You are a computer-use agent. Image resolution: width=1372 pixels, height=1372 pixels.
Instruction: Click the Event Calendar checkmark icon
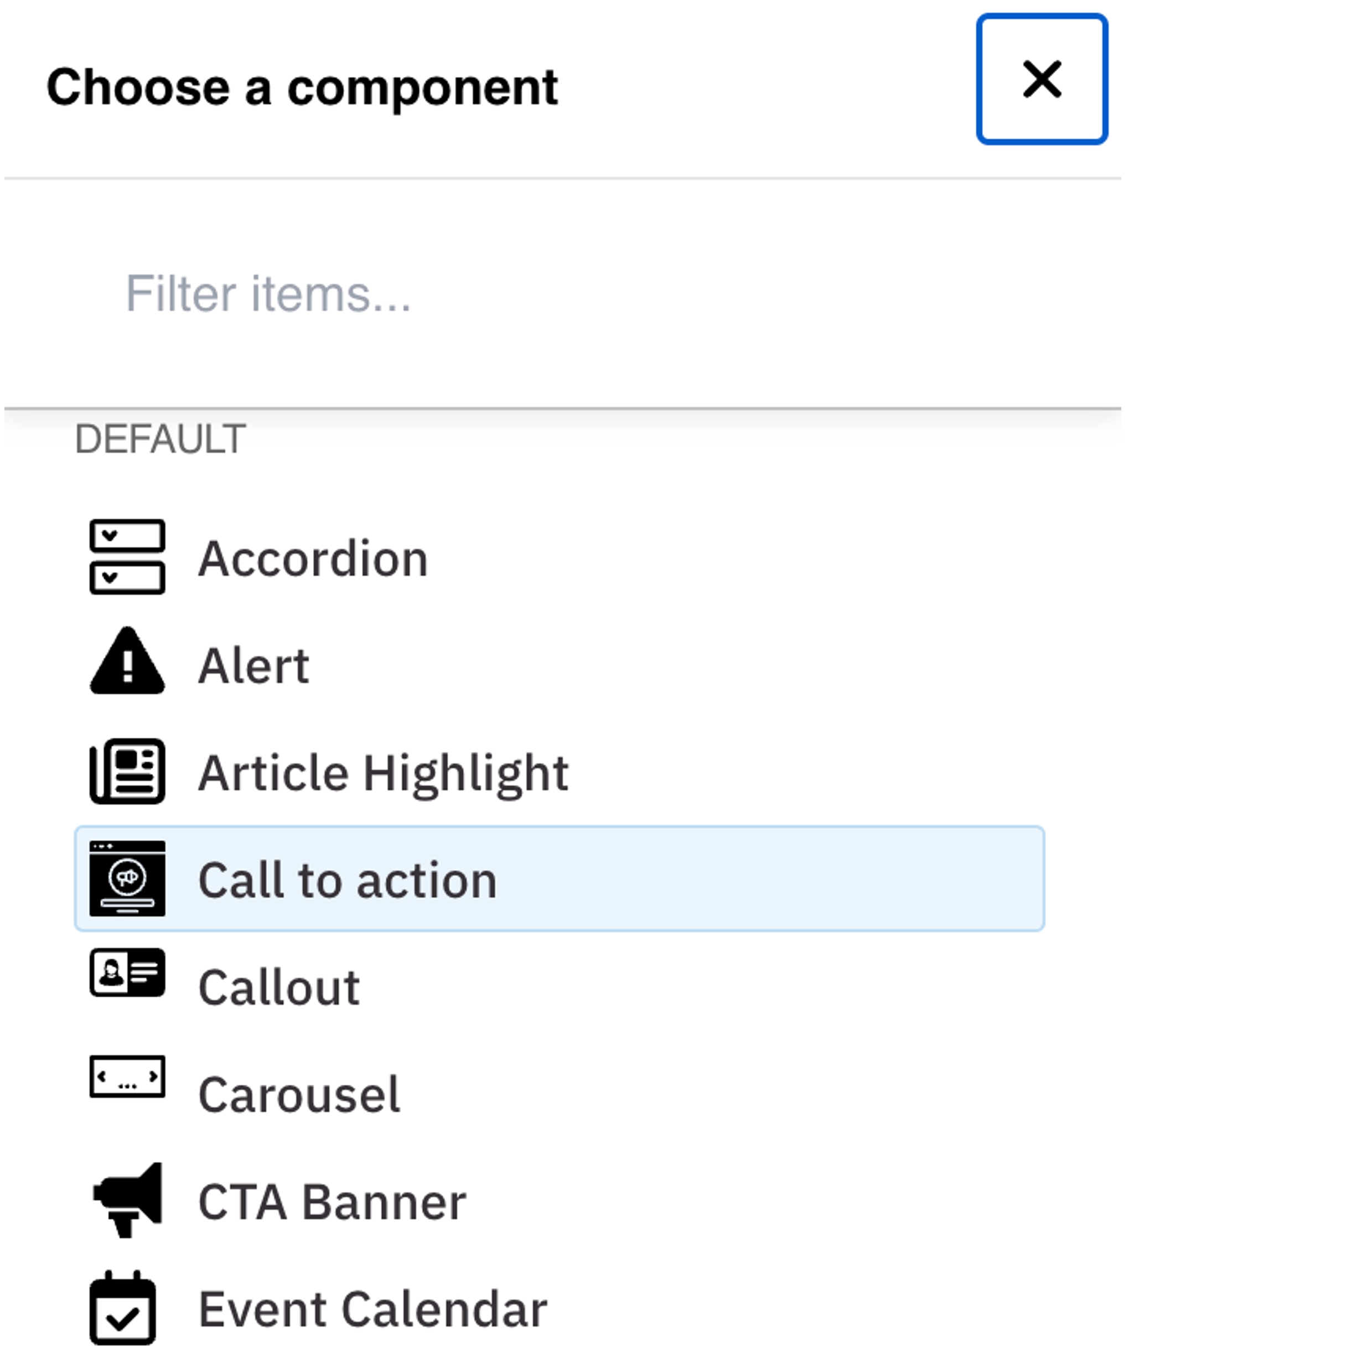123,1308
